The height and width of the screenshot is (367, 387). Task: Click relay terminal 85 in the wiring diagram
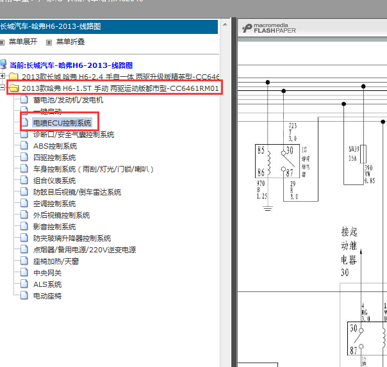261,150
